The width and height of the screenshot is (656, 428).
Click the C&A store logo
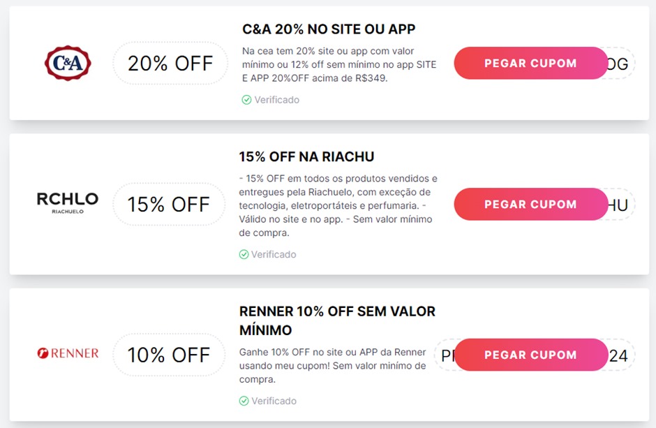click(x=68, y=64)
